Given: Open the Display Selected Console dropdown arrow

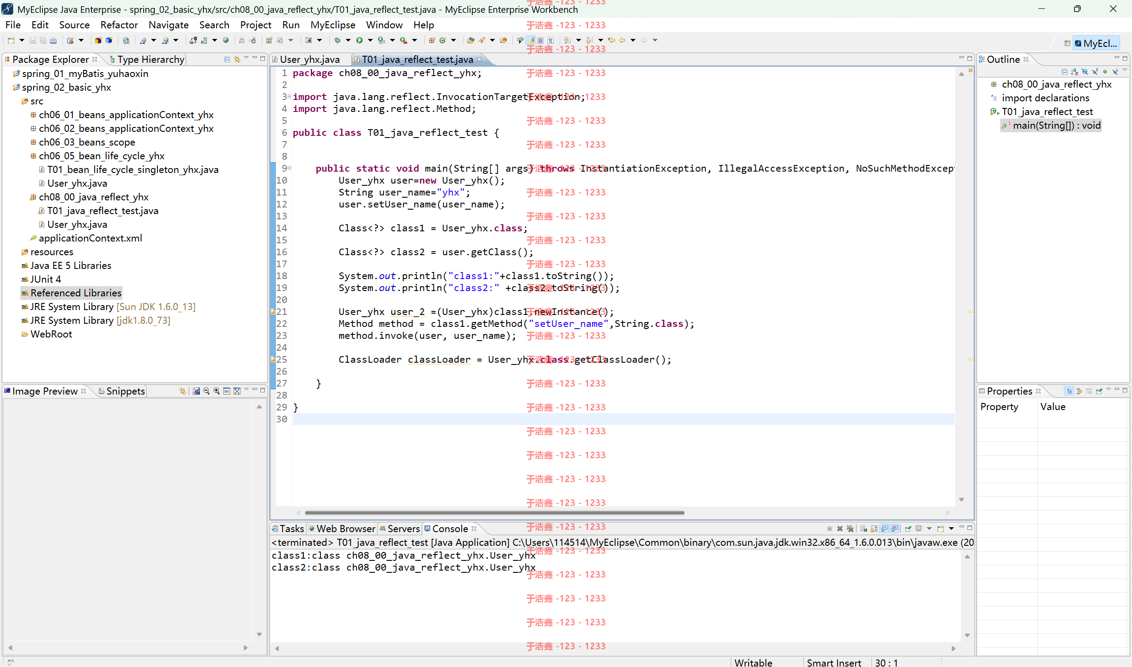Looking at the screenshot, I should [929, 529].
